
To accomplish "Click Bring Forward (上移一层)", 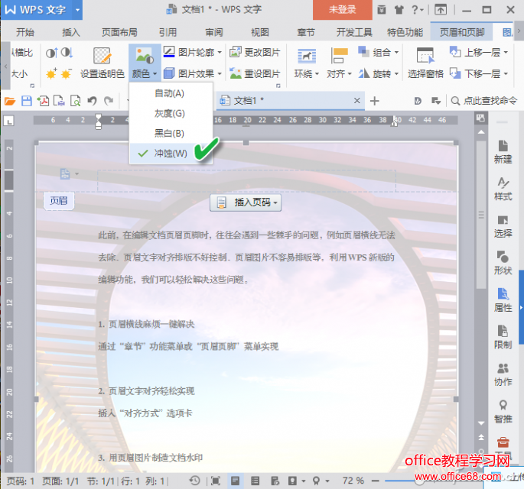I will [479, 52].
